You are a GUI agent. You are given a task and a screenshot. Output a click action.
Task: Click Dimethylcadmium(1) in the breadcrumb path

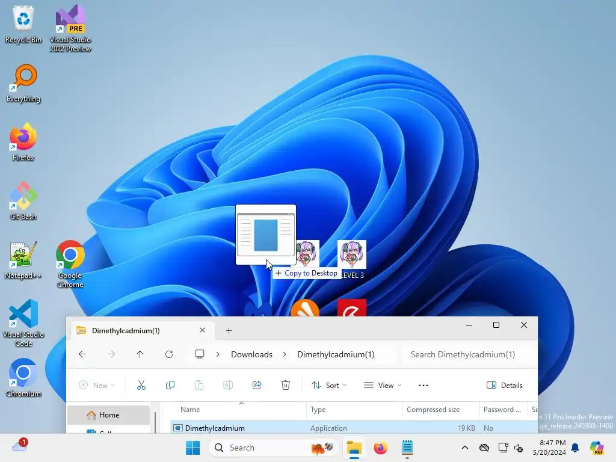(336, 354)
